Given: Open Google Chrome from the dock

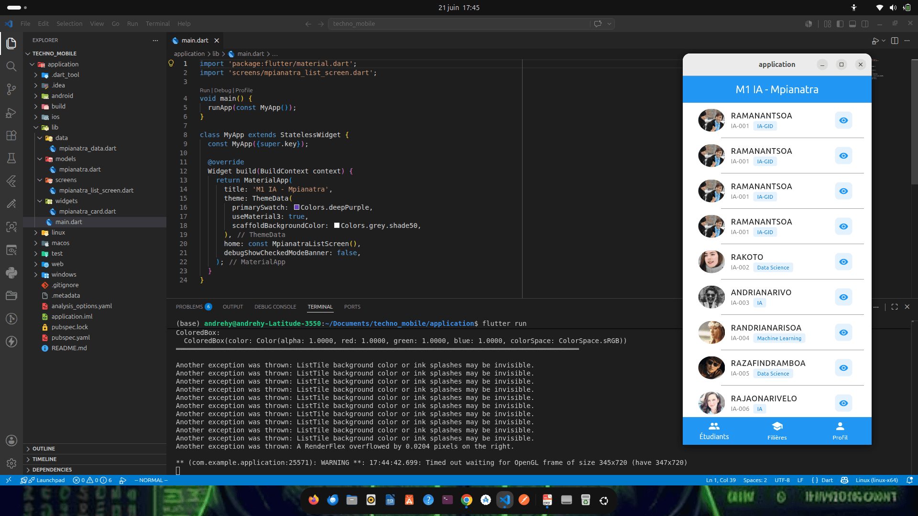Looking at the screenshot, I should pyautogui.click(x=467, y=500).
